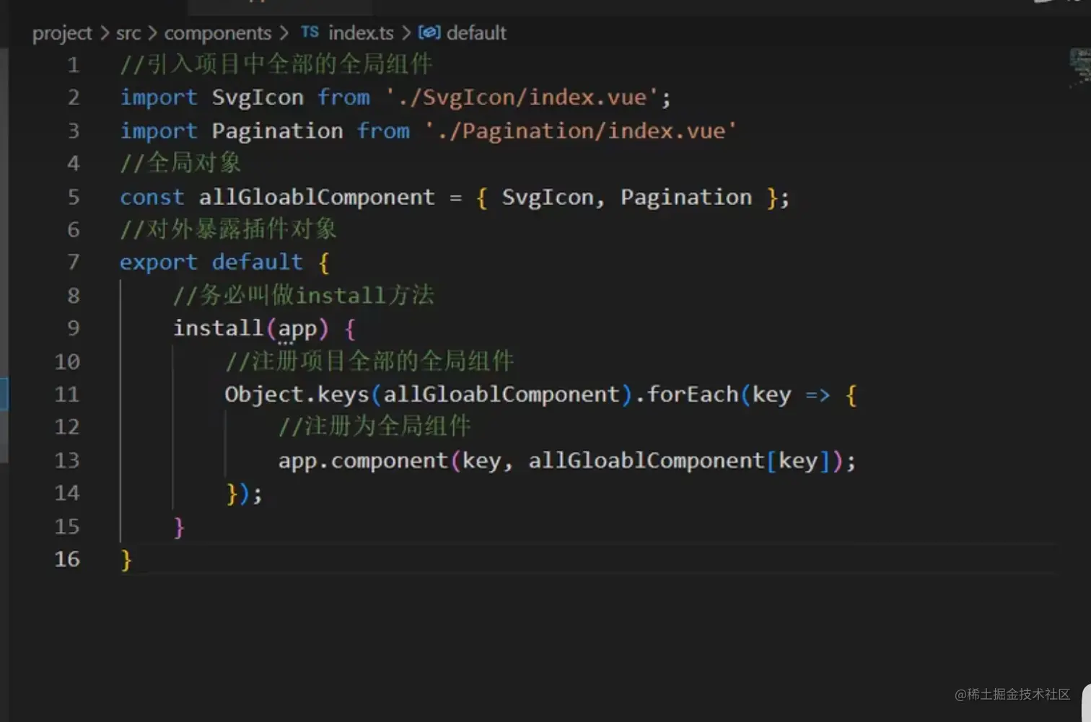Click the comment '//引入项目中全部的全局组件'
This screenshot has height=722, width=1091.
pyautogui.click(x=276, y=64)
